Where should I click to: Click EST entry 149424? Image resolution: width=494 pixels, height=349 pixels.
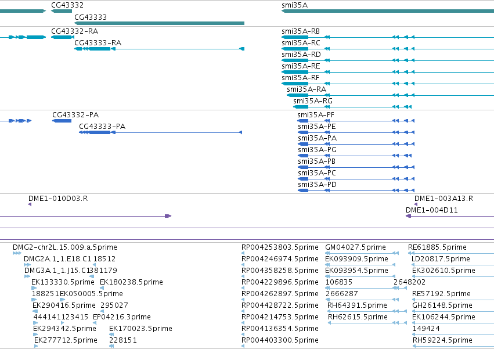[x=426, y=329]
